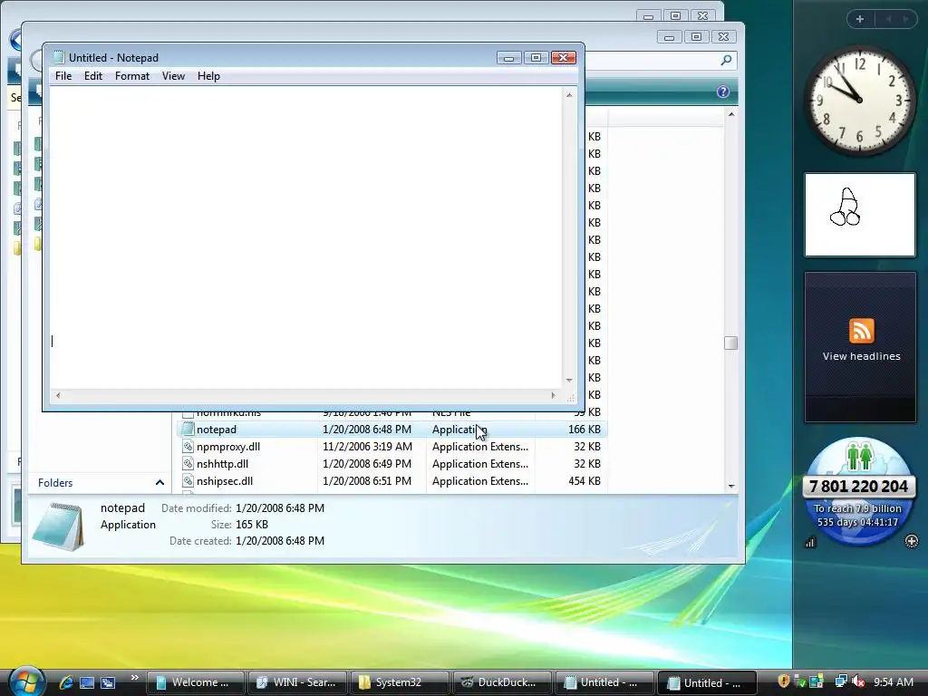The width and height of the screenshot is (928, 696).
Task: Select the npmproxy.dll file
Action: point(227,446)
